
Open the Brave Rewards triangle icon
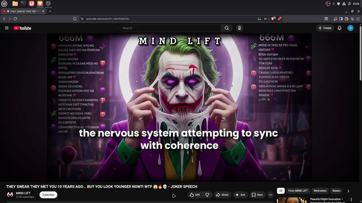click(x=279, y=19)
